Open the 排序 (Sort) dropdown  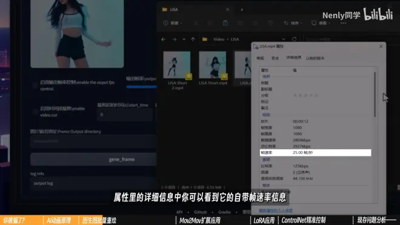click(293, 23)
